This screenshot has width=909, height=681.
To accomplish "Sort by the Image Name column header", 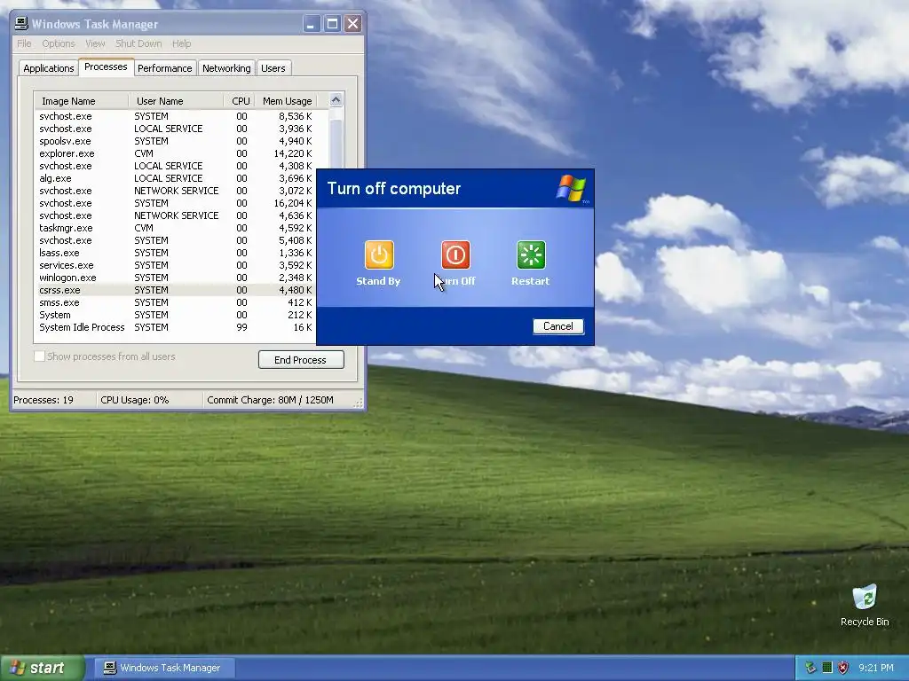I will pyautogui.click(x=81, y=101).
